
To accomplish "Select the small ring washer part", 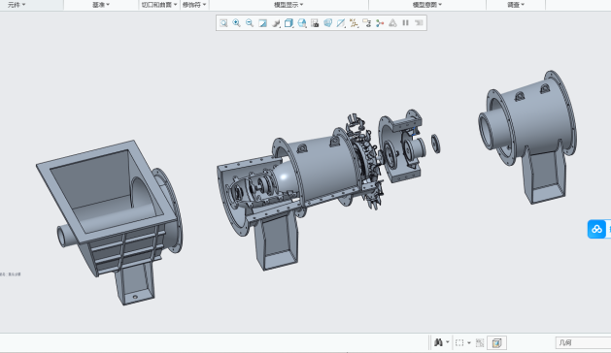I will 435,144.
